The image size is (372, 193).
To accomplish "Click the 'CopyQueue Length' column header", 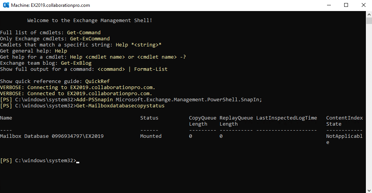I will 203,121.
